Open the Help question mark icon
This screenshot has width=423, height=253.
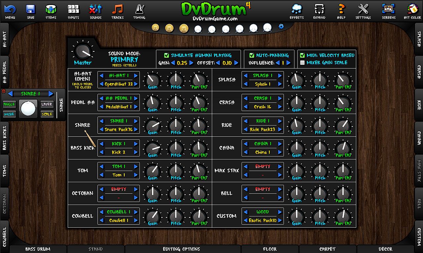pos(341,9)
